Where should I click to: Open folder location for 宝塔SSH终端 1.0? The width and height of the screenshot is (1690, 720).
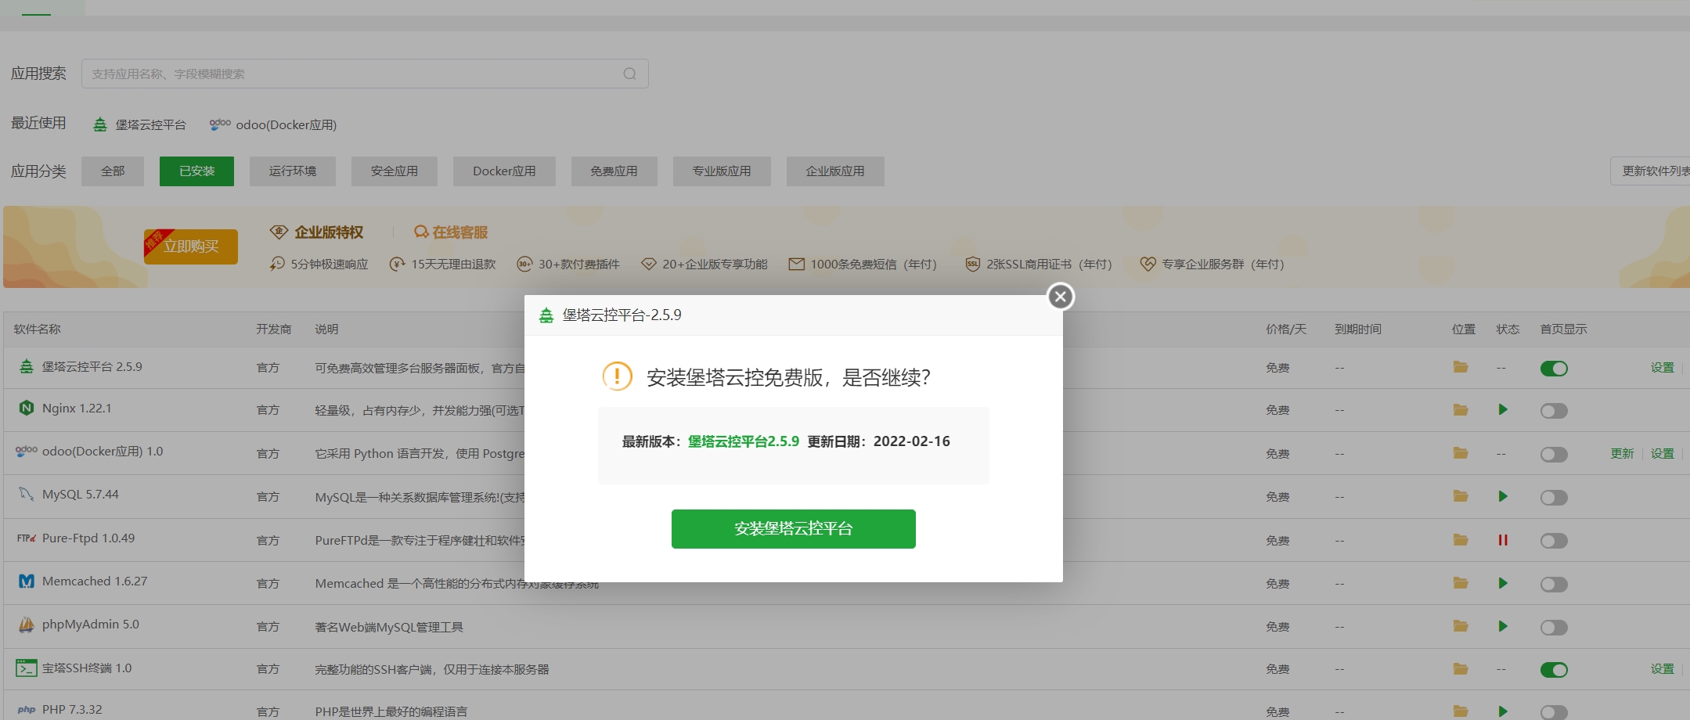pos(1461,669)
